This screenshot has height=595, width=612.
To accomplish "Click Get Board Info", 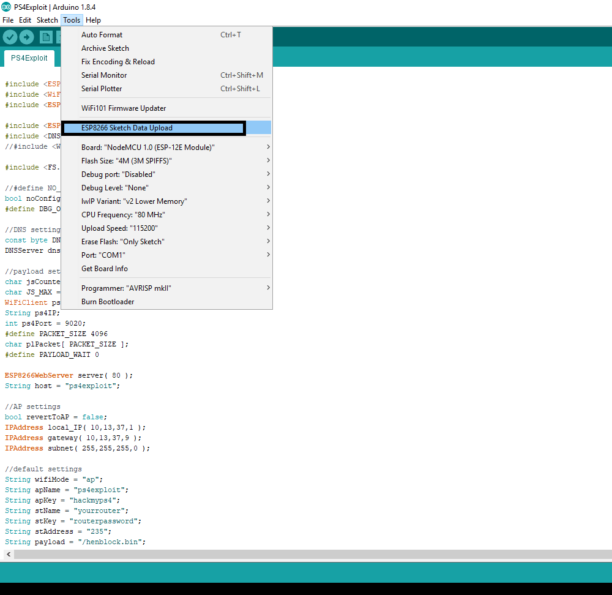I will 166,269.
